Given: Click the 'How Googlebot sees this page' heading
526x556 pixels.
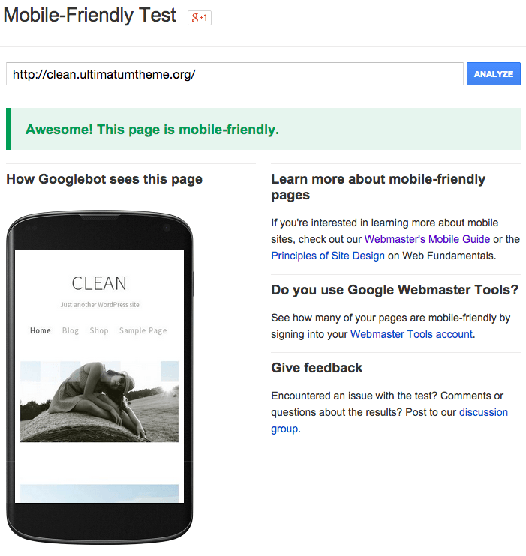Looking at the screenshot, I should (x=104, y=179).
